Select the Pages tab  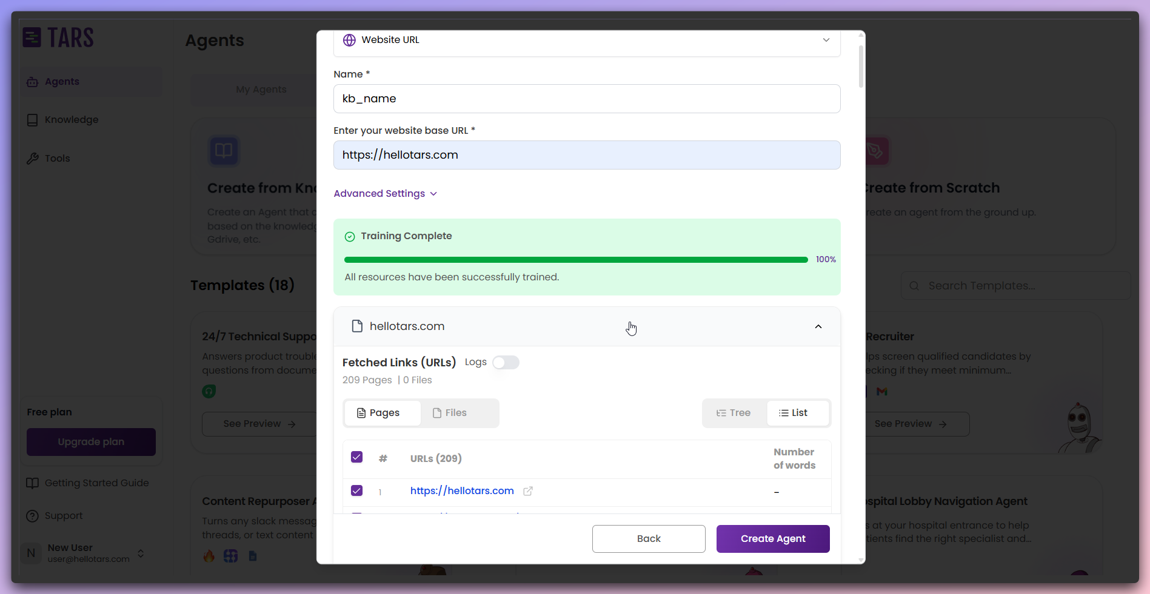point(383,413)
